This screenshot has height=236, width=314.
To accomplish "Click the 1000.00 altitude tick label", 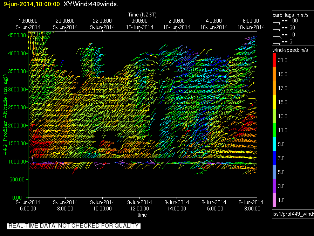I will pos(17,162).
